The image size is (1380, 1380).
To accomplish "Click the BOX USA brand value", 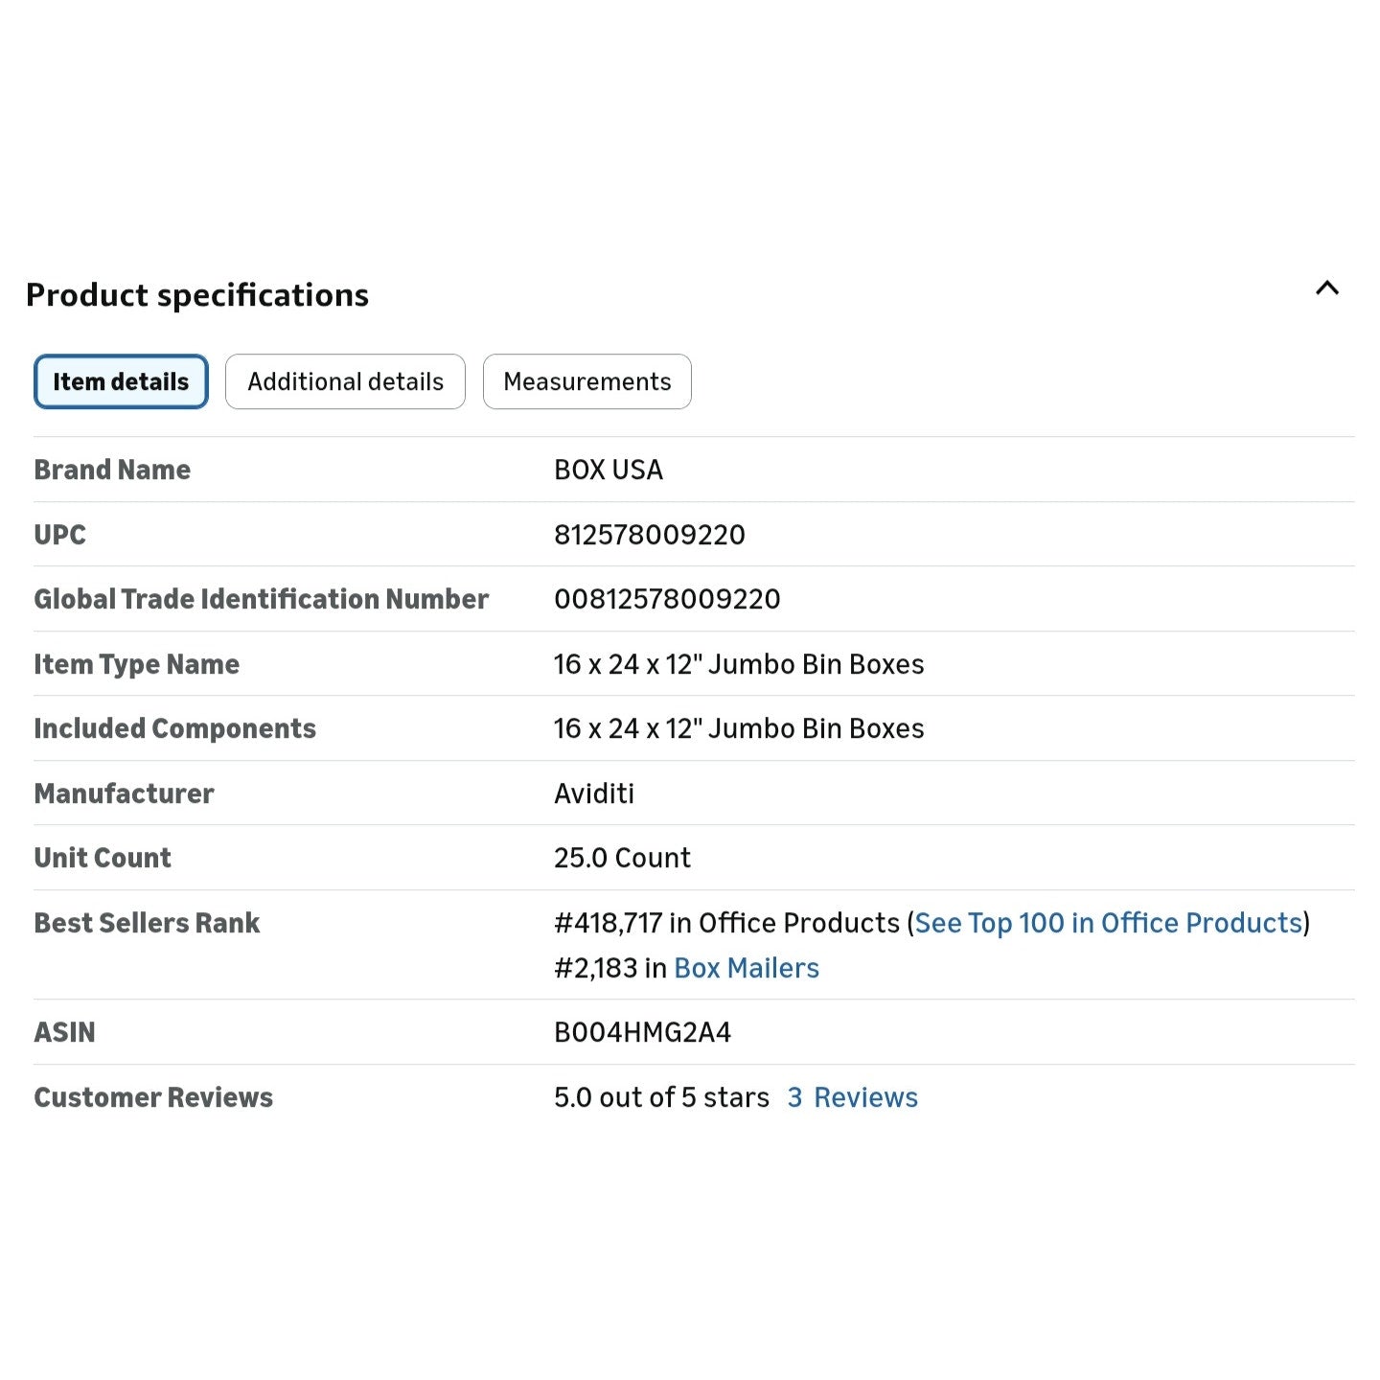I will pyautogui.click(x=609, y=470).
